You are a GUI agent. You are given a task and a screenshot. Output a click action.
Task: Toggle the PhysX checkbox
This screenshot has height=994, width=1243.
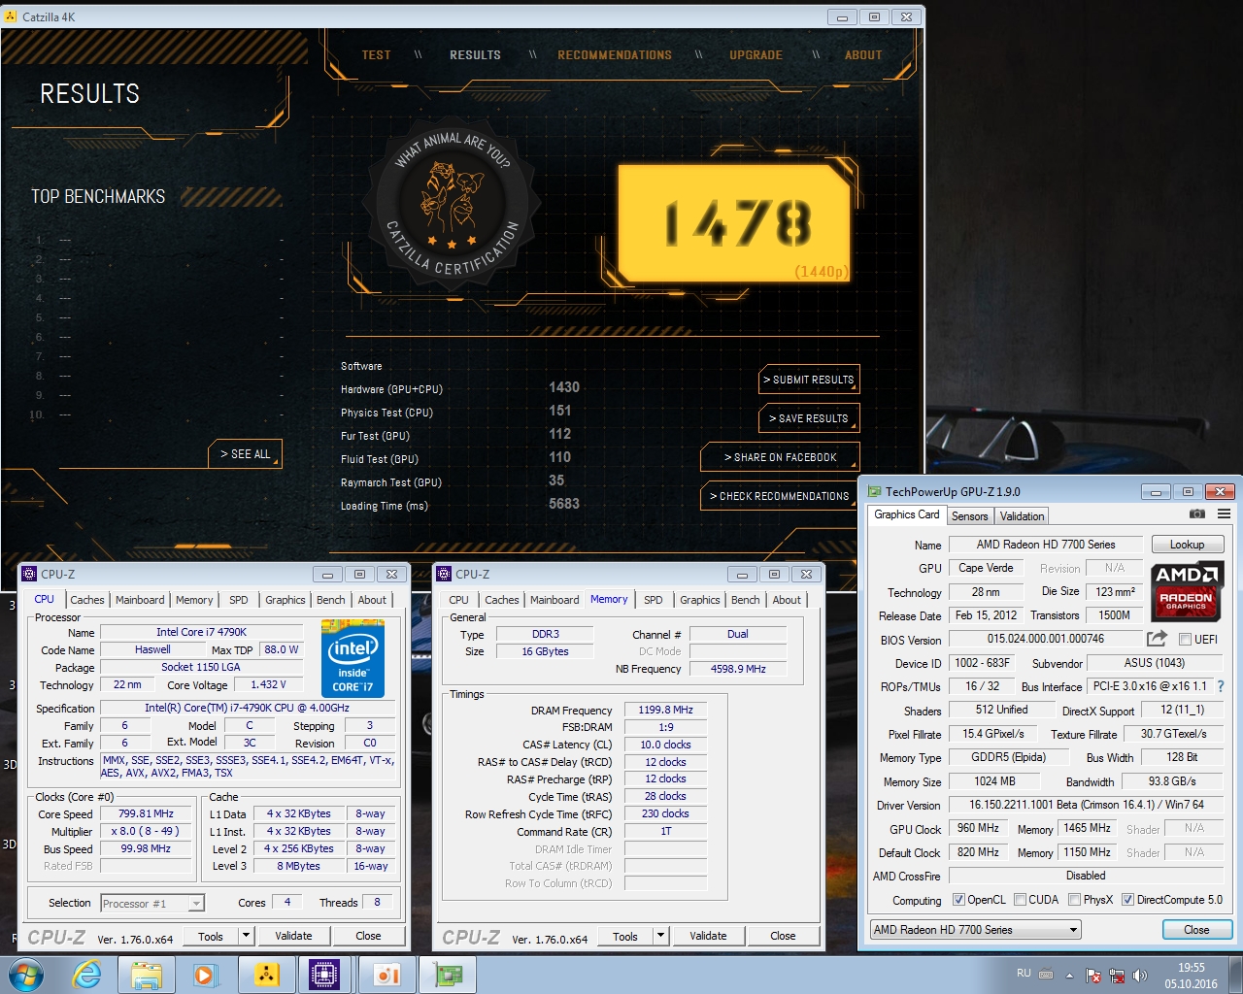pos(1074,900)
